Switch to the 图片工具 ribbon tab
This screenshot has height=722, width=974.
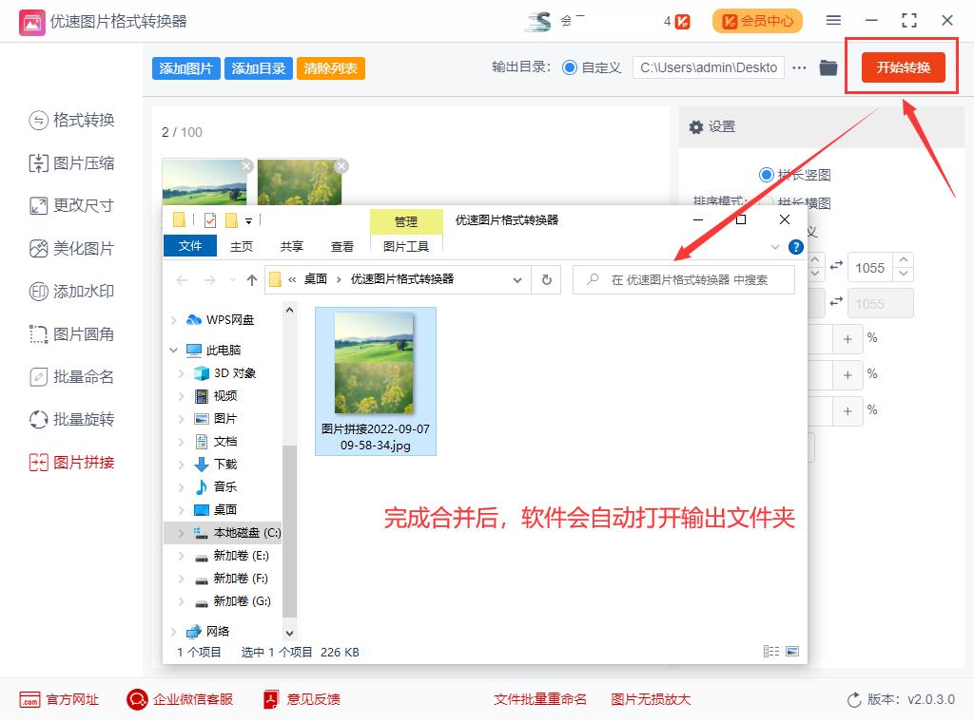coord(406,245)
